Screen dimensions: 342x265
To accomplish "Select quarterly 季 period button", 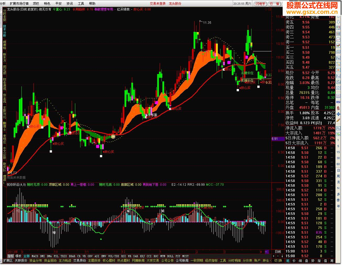I will point(338,200).
